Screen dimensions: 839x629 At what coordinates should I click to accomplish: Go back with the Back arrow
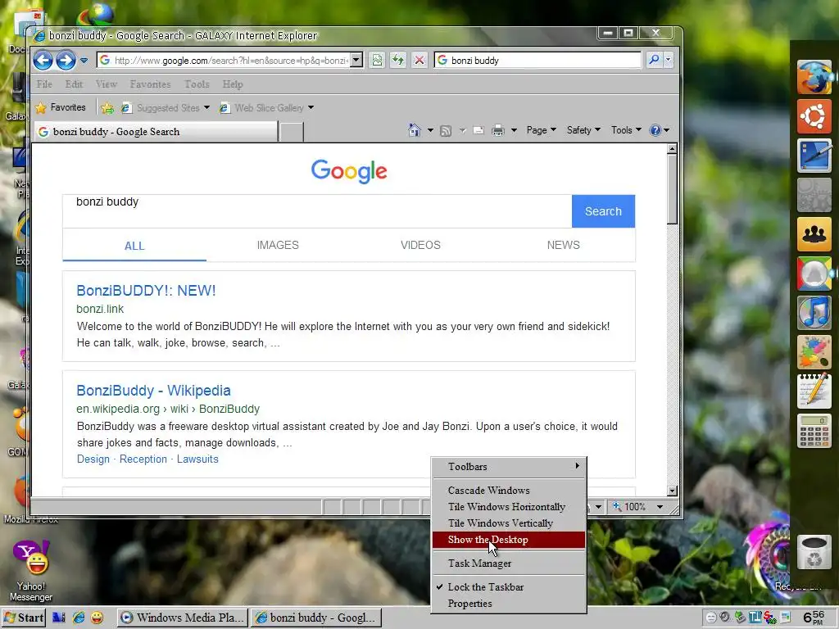43,61
